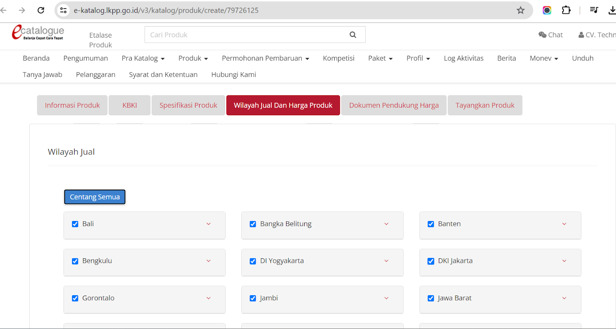Uncheck the Banten checkbox
The height and width of the screenshot is (329, 616).
431,224
